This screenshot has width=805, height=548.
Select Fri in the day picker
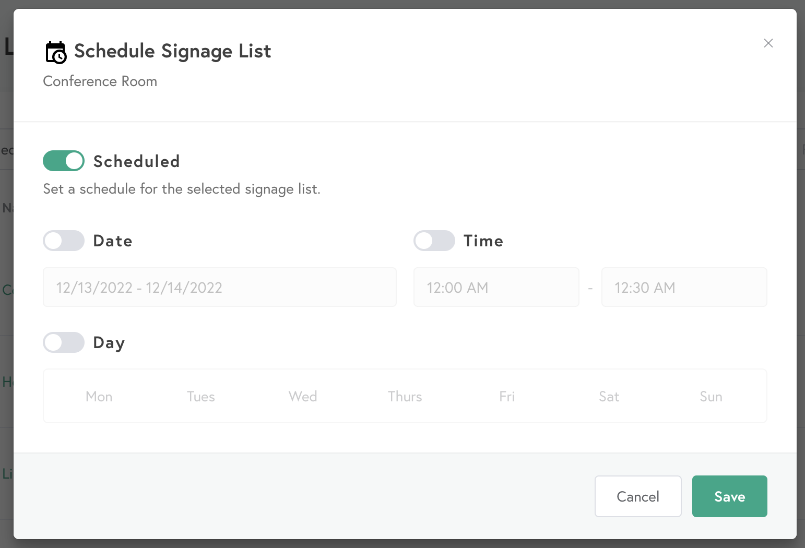[507, 396]
